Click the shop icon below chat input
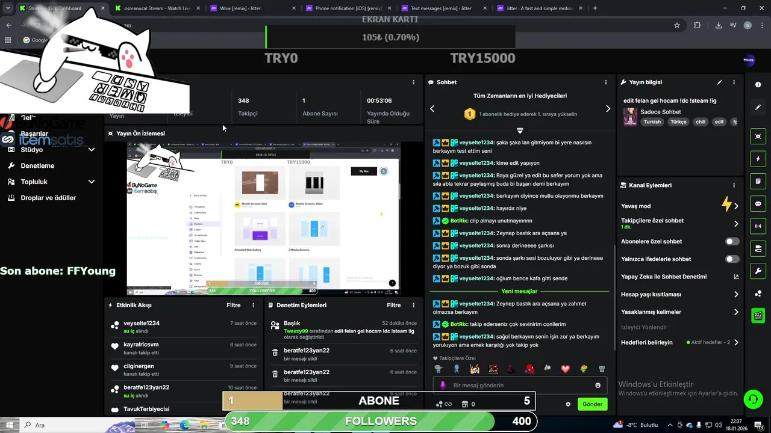771x433 pixels. pyautogui.click(x=464, y=404)
